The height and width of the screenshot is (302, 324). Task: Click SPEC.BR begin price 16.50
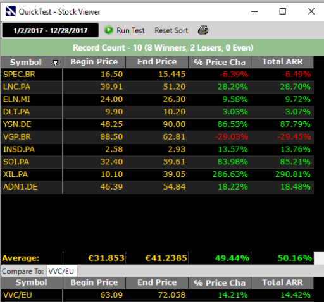111,75
